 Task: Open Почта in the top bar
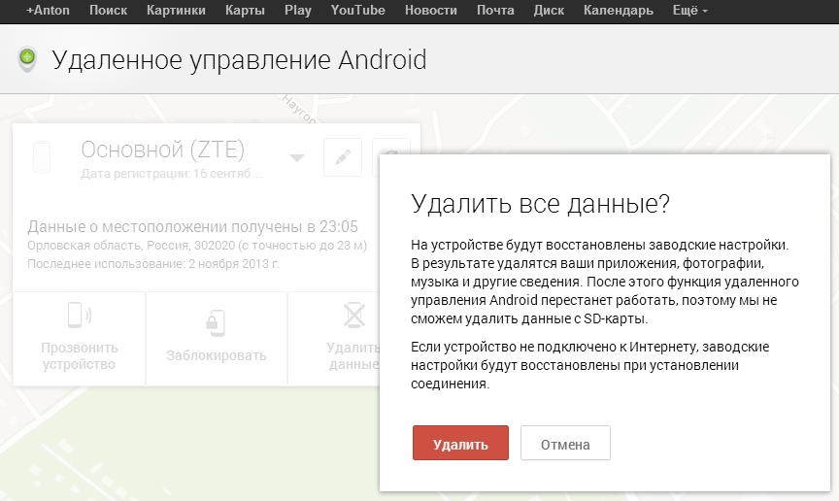tap(495, 11)
